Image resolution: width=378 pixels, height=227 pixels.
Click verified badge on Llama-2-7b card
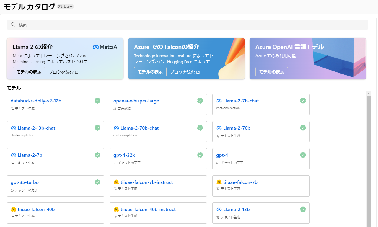97,155
